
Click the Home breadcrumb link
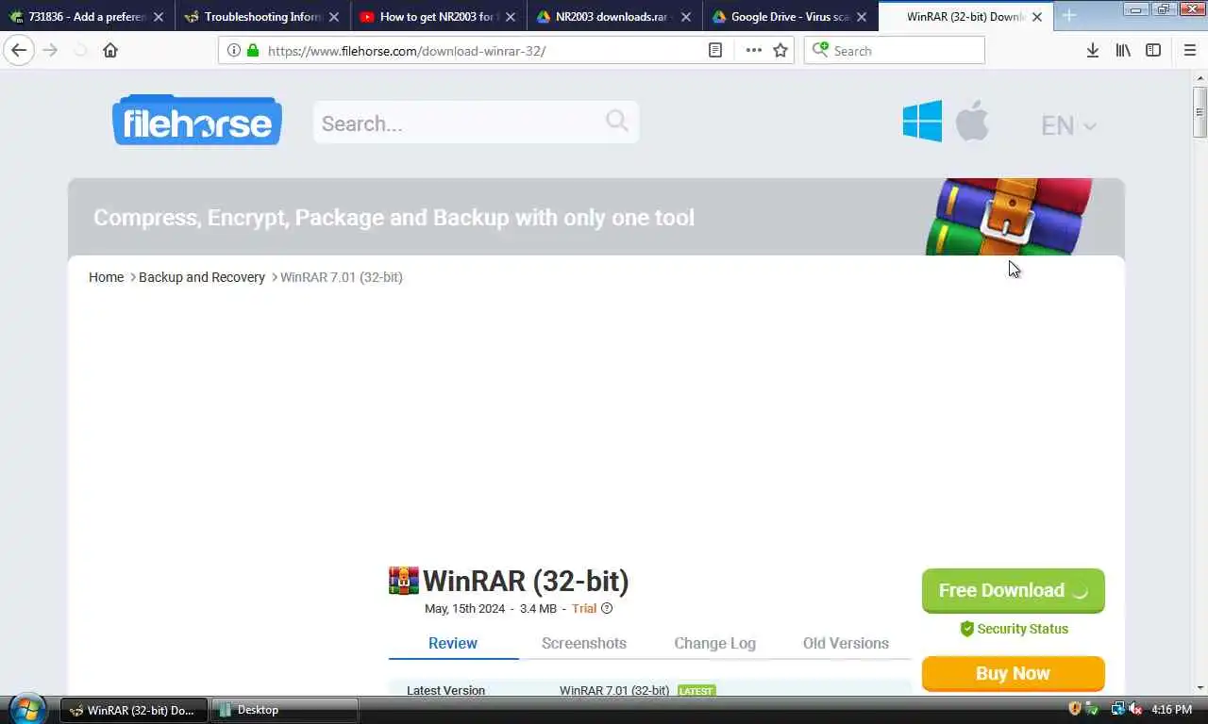(106, 277)
